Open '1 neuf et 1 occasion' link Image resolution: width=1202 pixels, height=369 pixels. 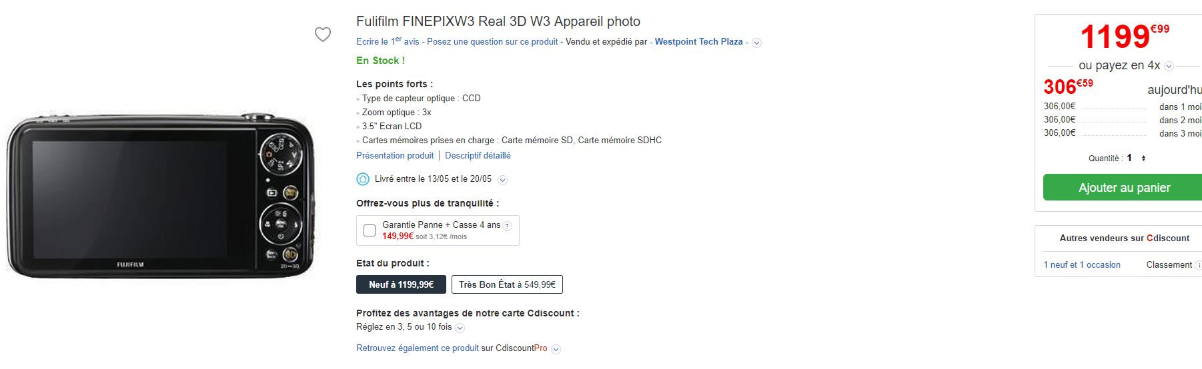coord(1082,265)
